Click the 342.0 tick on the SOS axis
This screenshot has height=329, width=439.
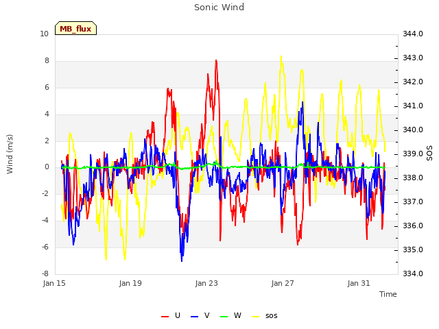[x=413, y=82]
